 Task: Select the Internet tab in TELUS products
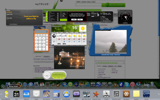coord(105,66)
